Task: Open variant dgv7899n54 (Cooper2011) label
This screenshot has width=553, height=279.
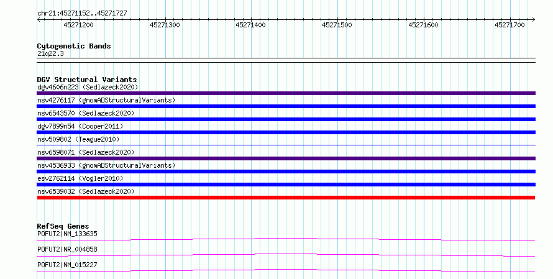Action: (x=80, y=126)
